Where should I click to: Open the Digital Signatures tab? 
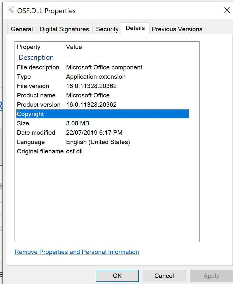tap(64, 29)
